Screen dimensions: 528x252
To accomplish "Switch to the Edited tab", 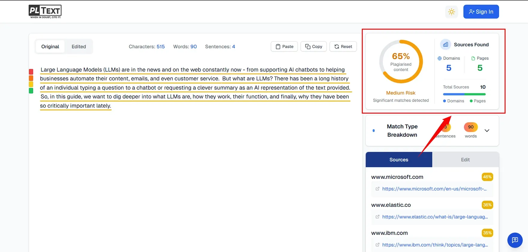I will (79, 47).
